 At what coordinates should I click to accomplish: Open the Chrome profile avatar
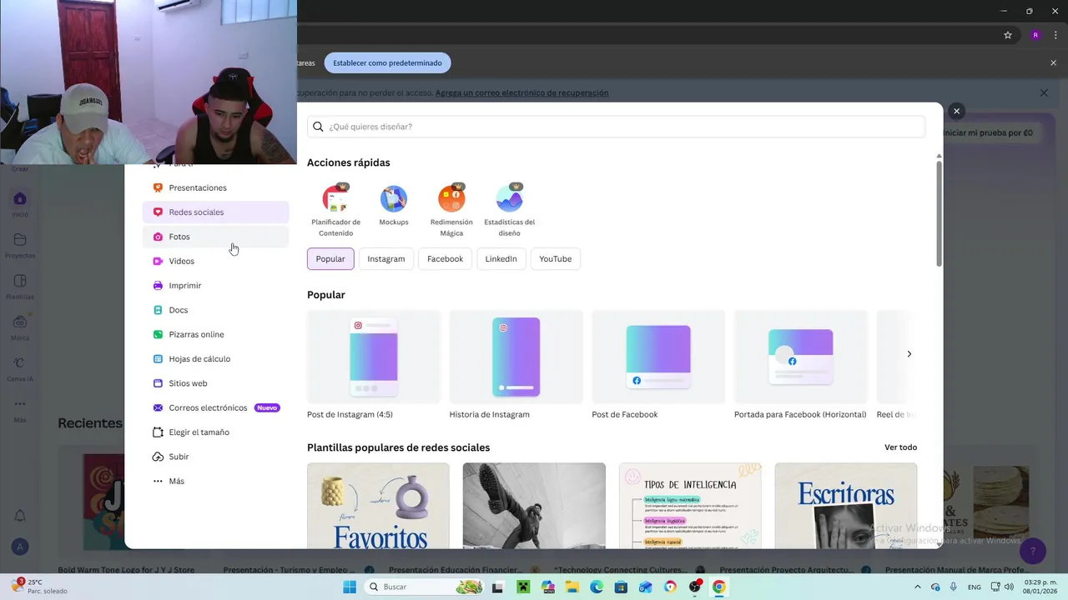1035,35
